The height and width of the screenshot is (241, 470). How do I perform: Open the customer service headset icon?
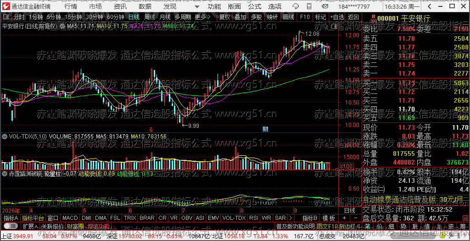point(296,6)
